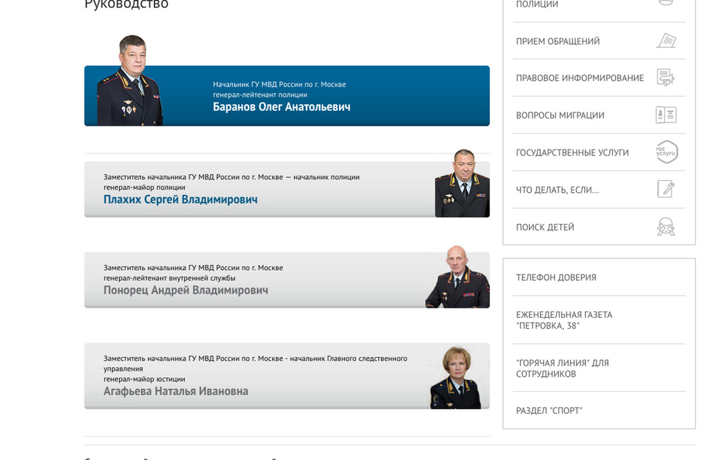Screen dimensions: 708x460
Task: Go to Горячая линия для сотрудников
Action: pyautogui.click(x=562, y=368)
